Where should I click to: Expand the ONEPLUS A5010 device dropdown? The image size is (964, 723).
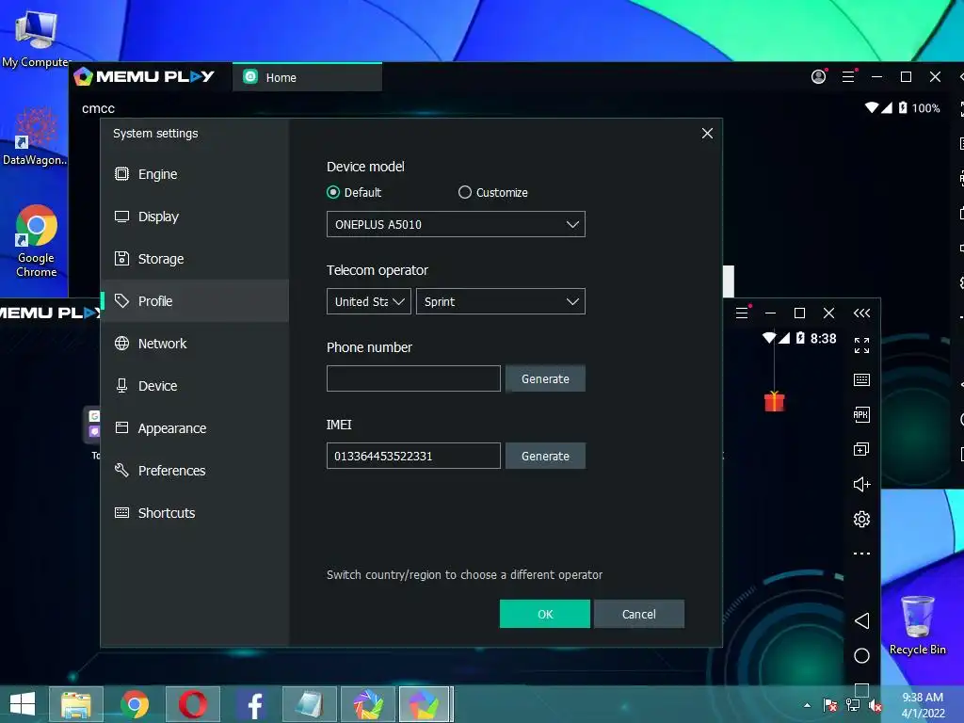pos(456,224)
